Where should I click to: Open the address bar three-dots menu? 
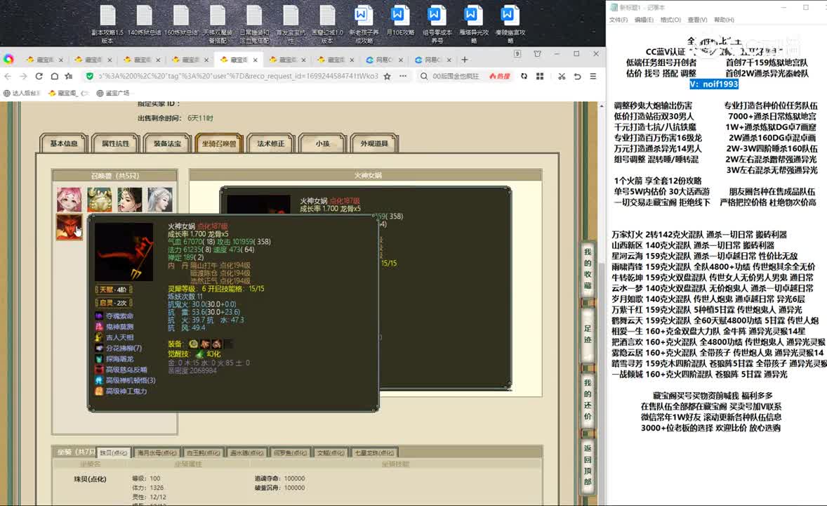click(x=403, y=76)
